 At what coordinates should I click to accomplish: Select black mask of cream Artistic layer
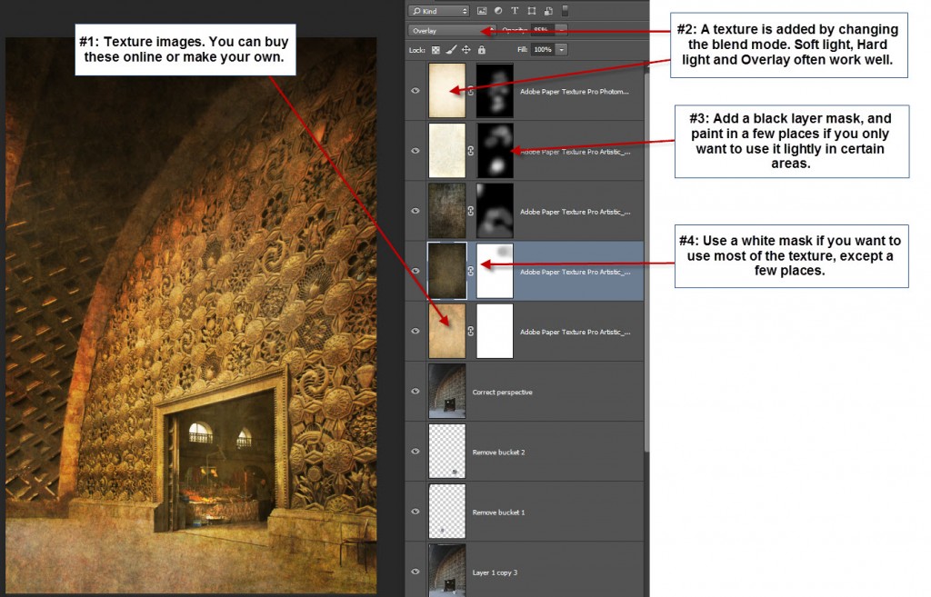tap(496, 151)
